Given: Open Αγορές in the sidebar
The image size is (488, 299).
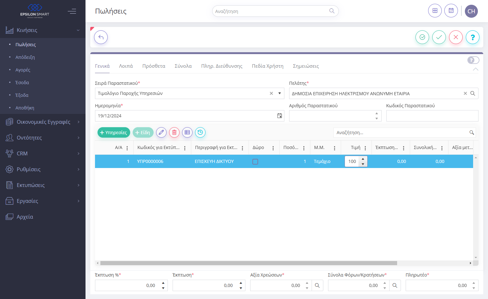Looking at the screenshot, I should (x=23, y=70).
